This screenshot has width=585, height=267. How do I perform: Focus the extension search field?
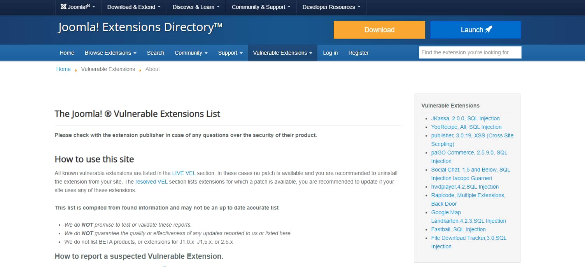click(470, 52)
